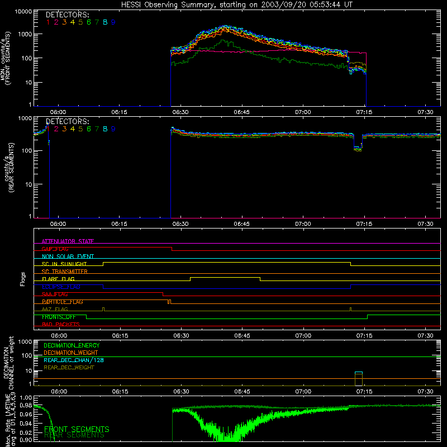Image resolution: width=447 pixels, height=447 pixels.
Task: Click blue detector 9 in front segments legend
Action: point(113,22)
